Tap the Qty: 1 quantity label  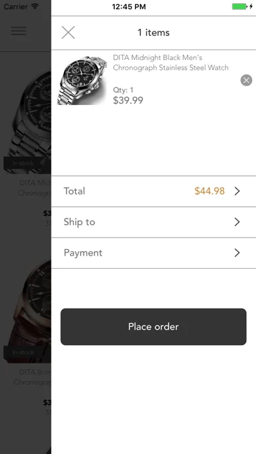[x=123, y=90]
